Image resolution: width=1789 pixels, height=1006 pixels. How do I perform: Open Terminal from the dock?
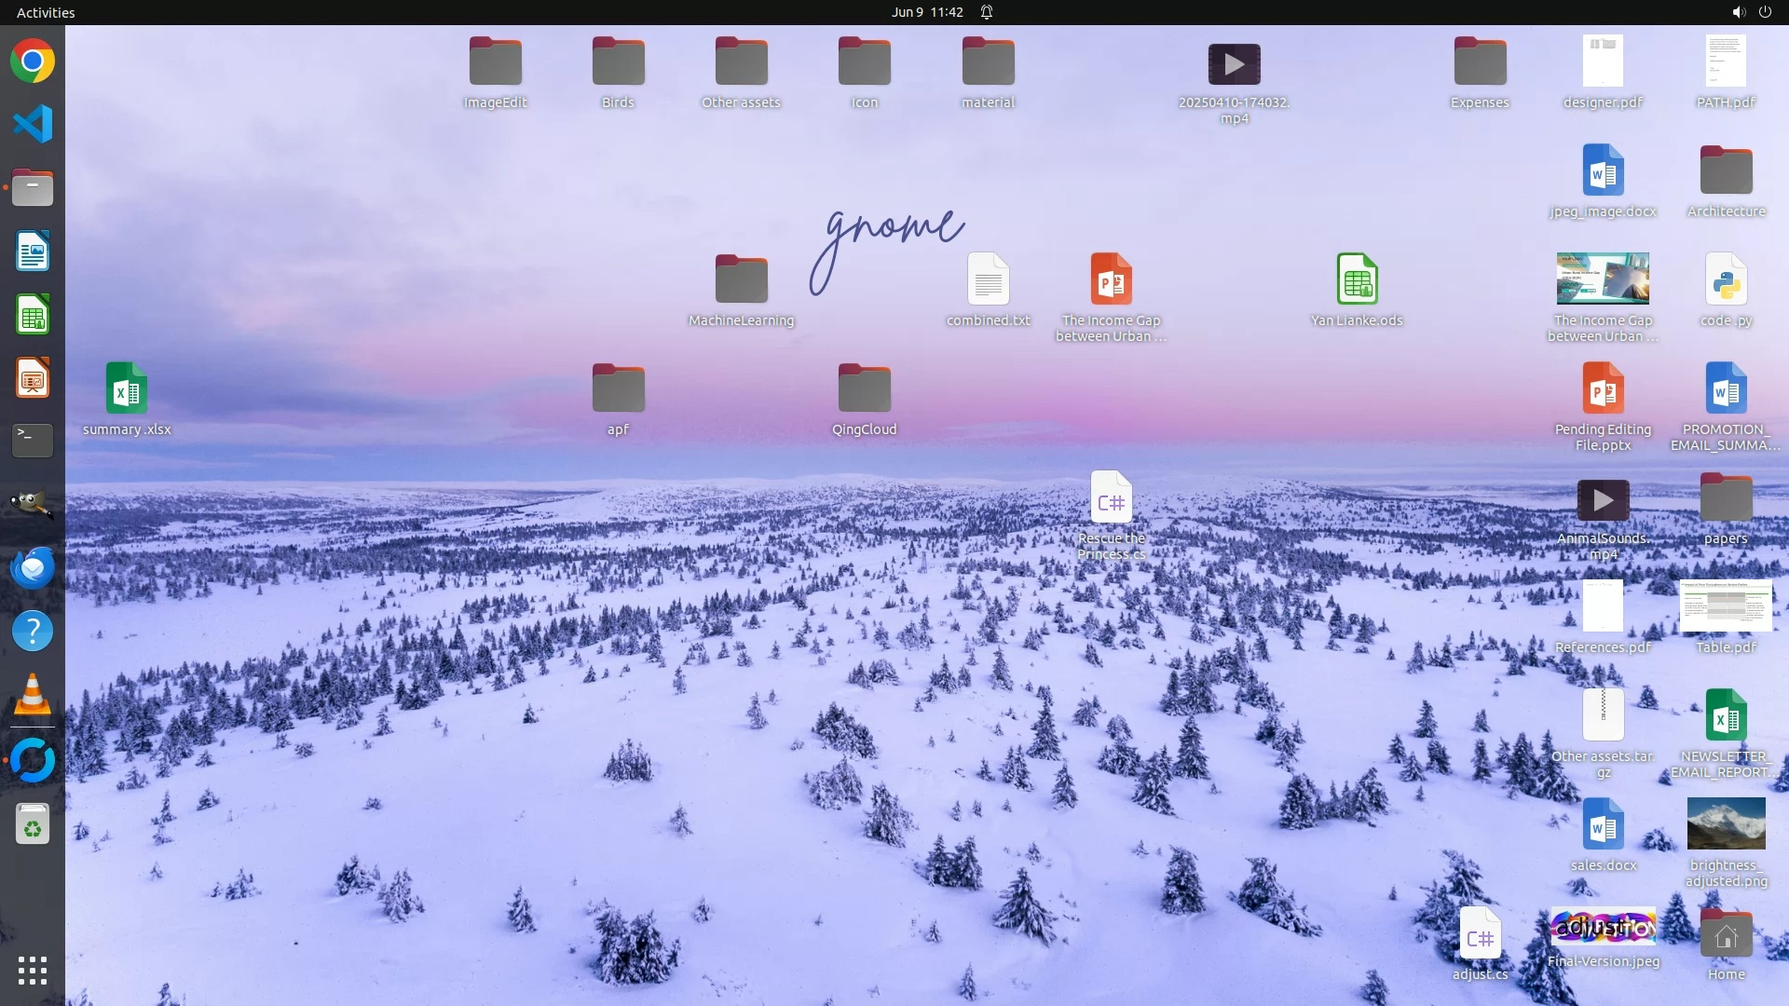(x=33, y=440)
